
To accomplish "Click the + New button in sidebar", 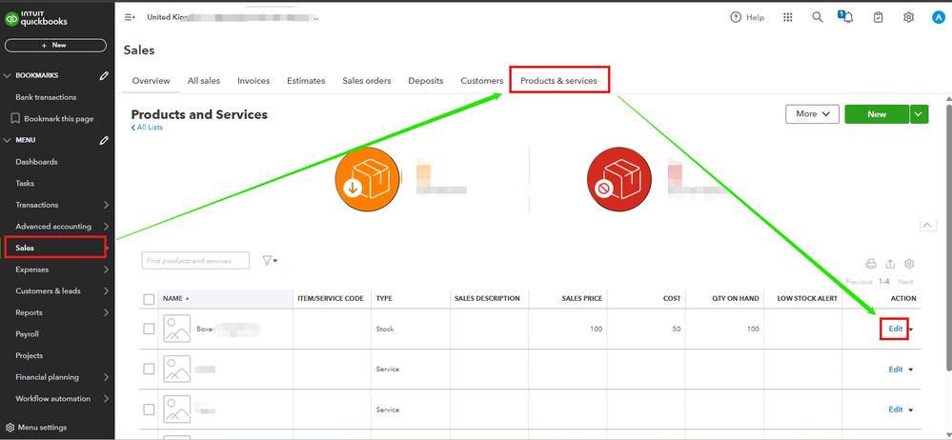I will pyautogui.click(x=55, y=46).
